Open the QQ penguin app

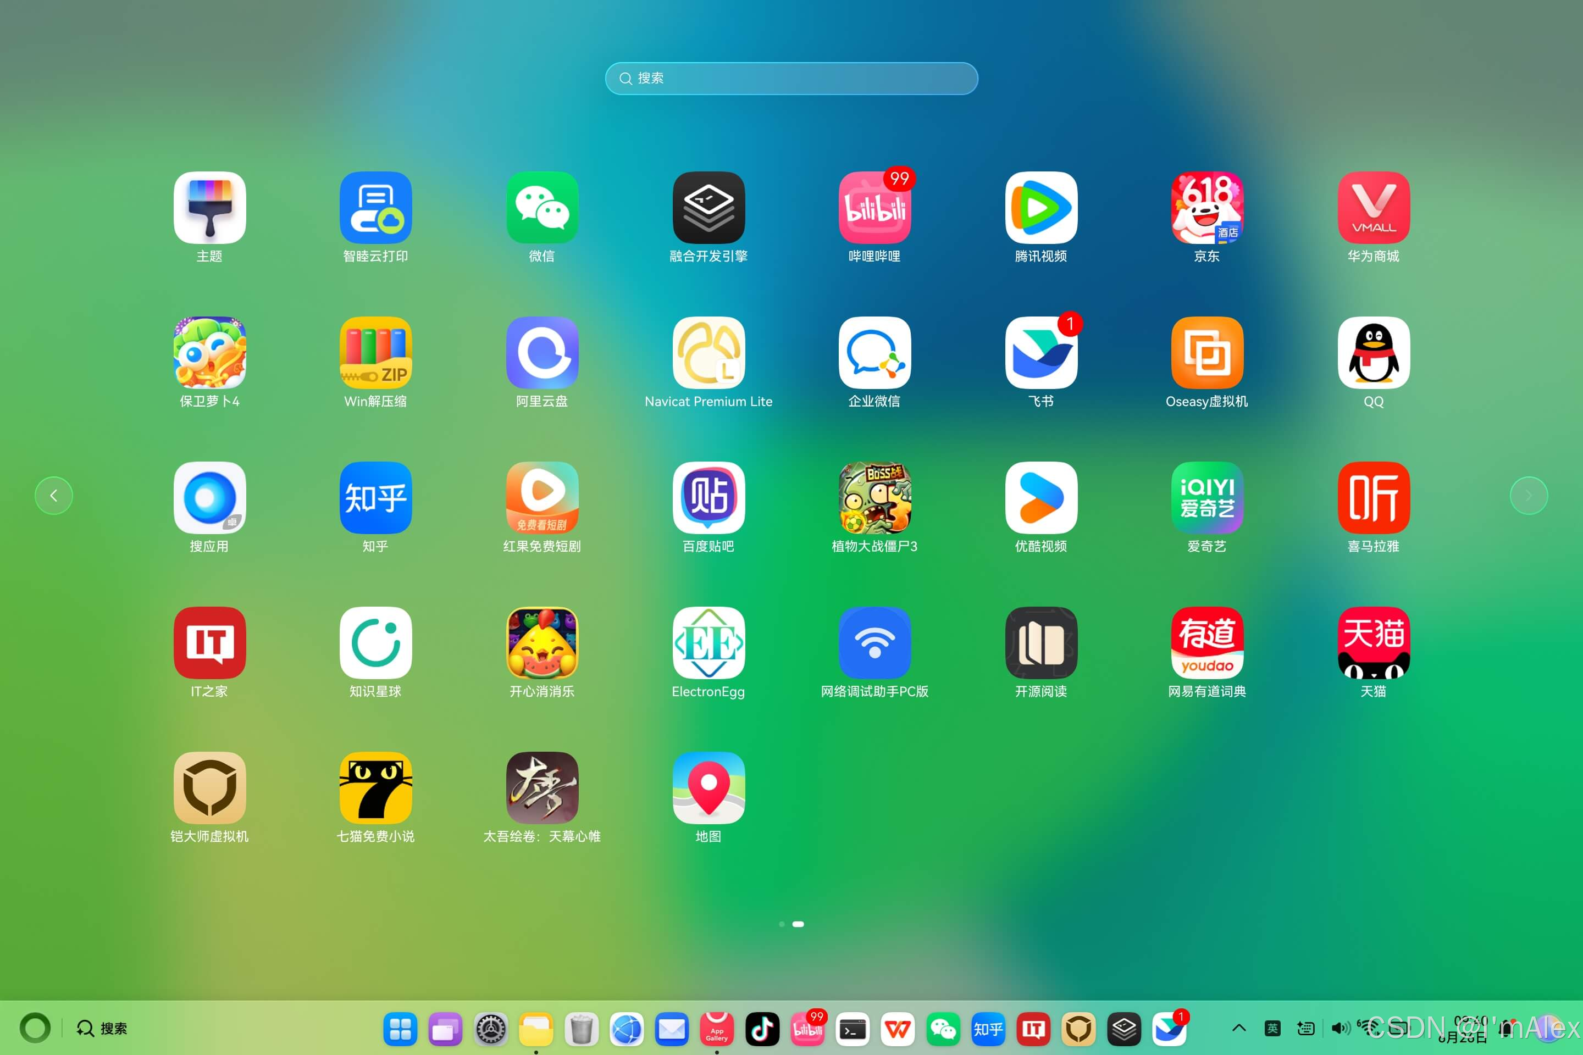click(x=1374, y=353)
